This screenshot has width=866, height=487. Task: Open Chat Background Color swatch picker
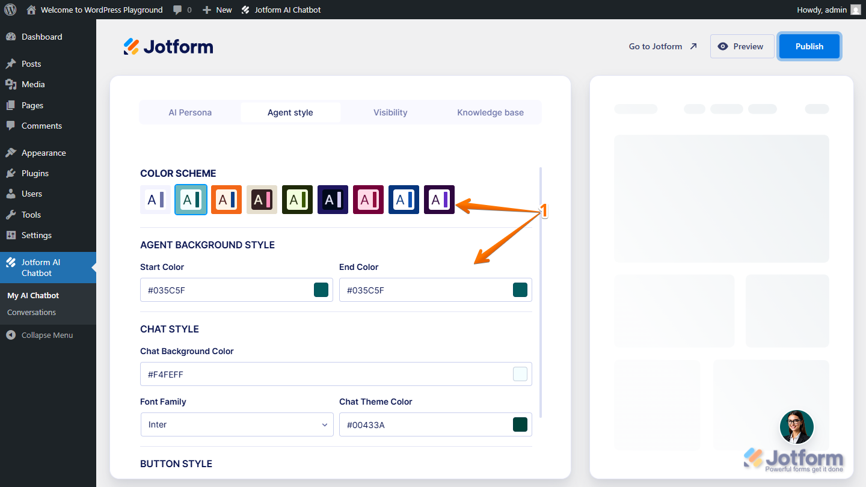click(520, 374)
